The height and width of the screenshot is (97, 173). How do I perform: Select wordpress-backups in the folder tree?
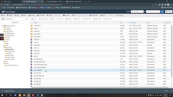[12, 65]
